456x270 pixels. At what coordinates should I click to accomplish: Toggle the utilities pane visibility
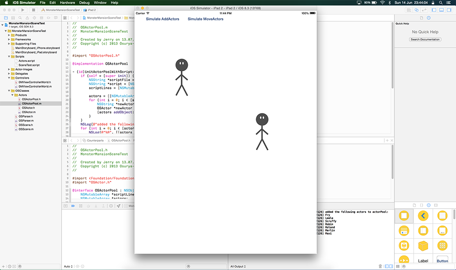(449, 10)
